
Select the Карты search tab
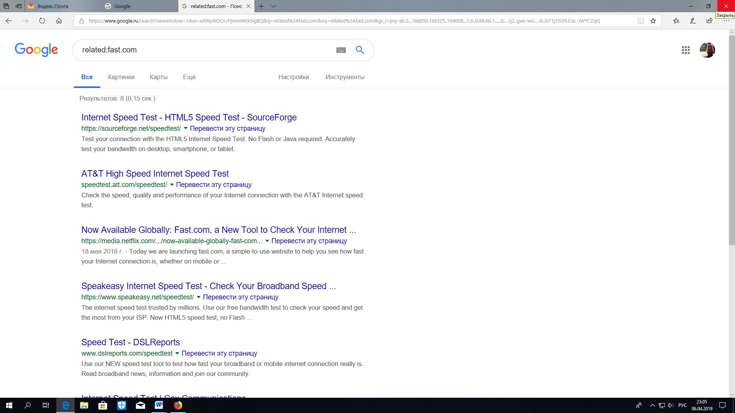point(158,77)
